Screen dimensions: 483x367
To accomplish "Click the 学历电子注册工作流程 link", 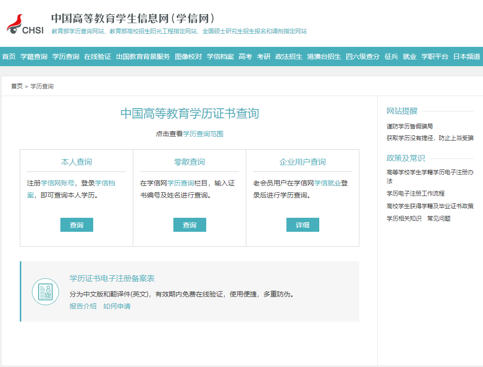I will (415, 193).
